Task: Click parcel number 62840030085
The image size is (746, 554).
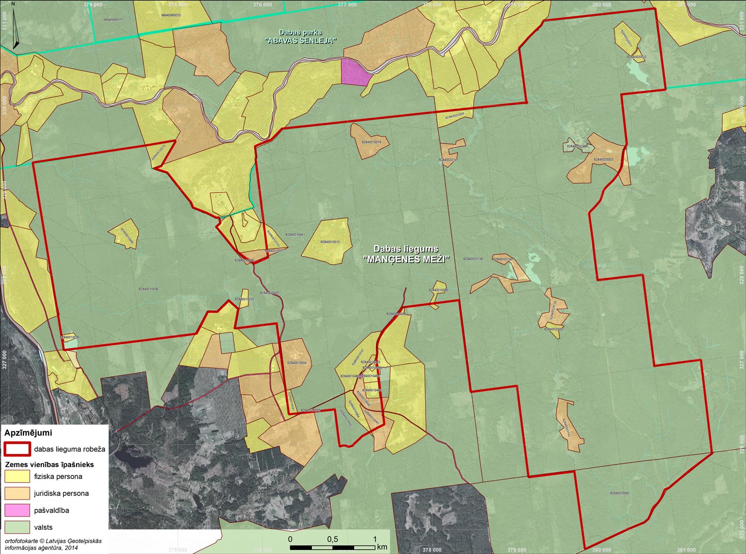Action: pos(619,493)
